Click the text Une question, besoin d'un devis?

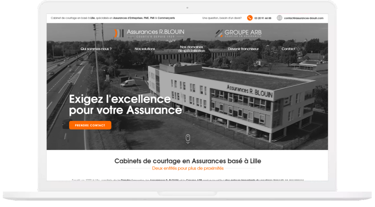pos(222,18)
